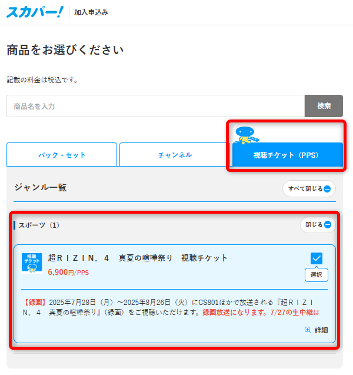Click the blue mascot character above the tabs
Image resolution: width=353 pixels, height=375 pixels.
[247, 135]
